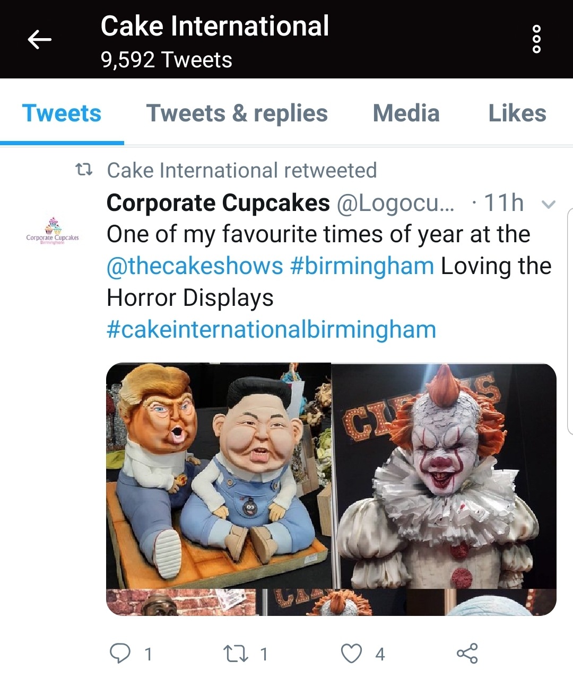Screen dimensions: 573x679
Task: View the caricature baby figures cake photo
Action: coord(218,475)
